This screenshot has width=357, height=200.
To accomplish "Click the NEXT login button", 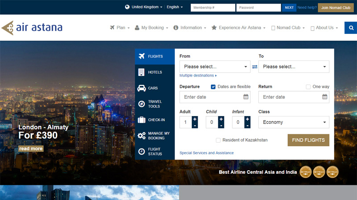I will [x=289, y=8].
